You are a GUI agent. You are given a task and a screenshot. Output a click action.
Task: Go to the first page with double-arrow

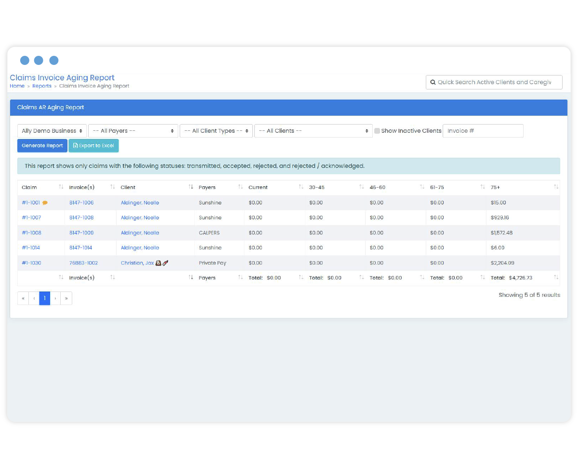tap(23, 298)
